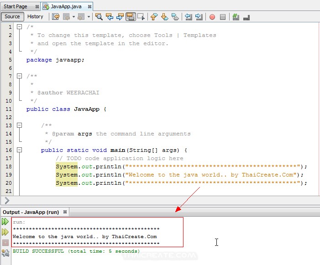Go to Find Next Occurrence icon
The height and width of the screenshot is (265, 320).
tap(120, 17)
